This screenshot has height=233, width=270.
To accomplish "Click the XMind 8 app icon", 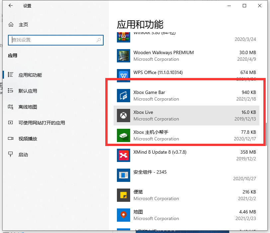I will [x=124, y=155].
